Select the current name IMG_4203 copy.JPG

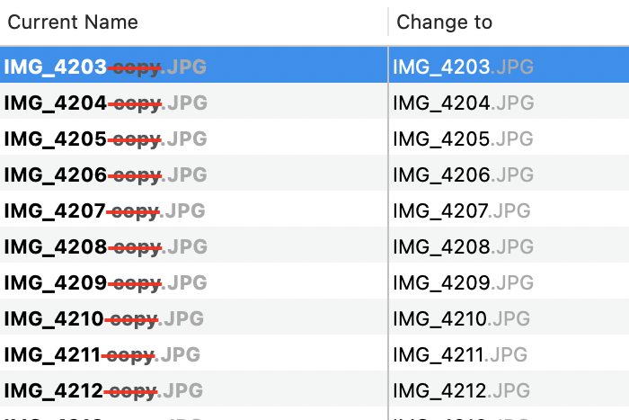(x=105, y=67)
